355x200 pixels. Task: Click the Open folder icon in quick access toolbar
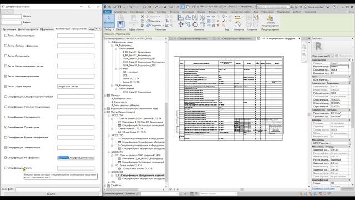pyautogui.click(x=115, y=7)
